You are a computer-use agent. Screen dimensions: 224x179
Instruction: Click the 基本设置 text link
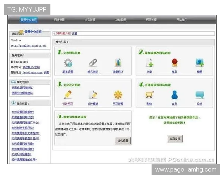point(68,72)
